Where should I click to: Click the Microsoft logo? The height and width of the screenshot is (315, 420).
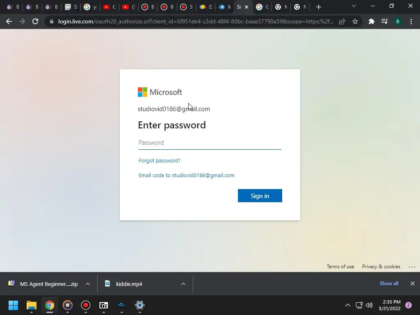(160, 92)
